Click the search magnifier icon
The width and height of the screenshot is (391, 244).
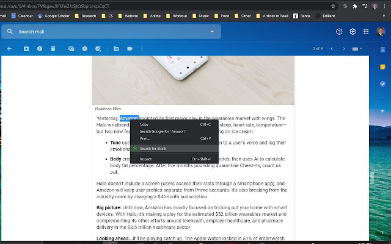(10, 31)
